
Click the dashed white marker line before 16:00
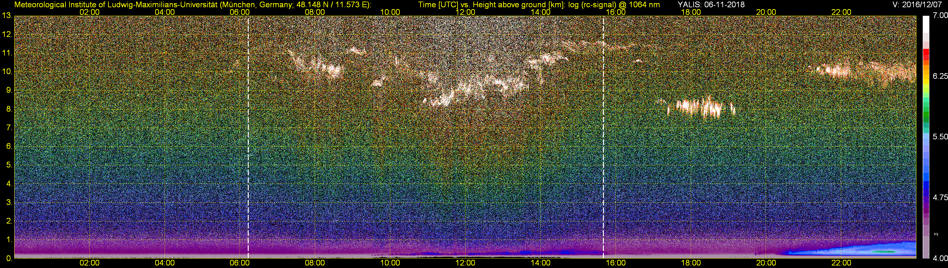603,137
